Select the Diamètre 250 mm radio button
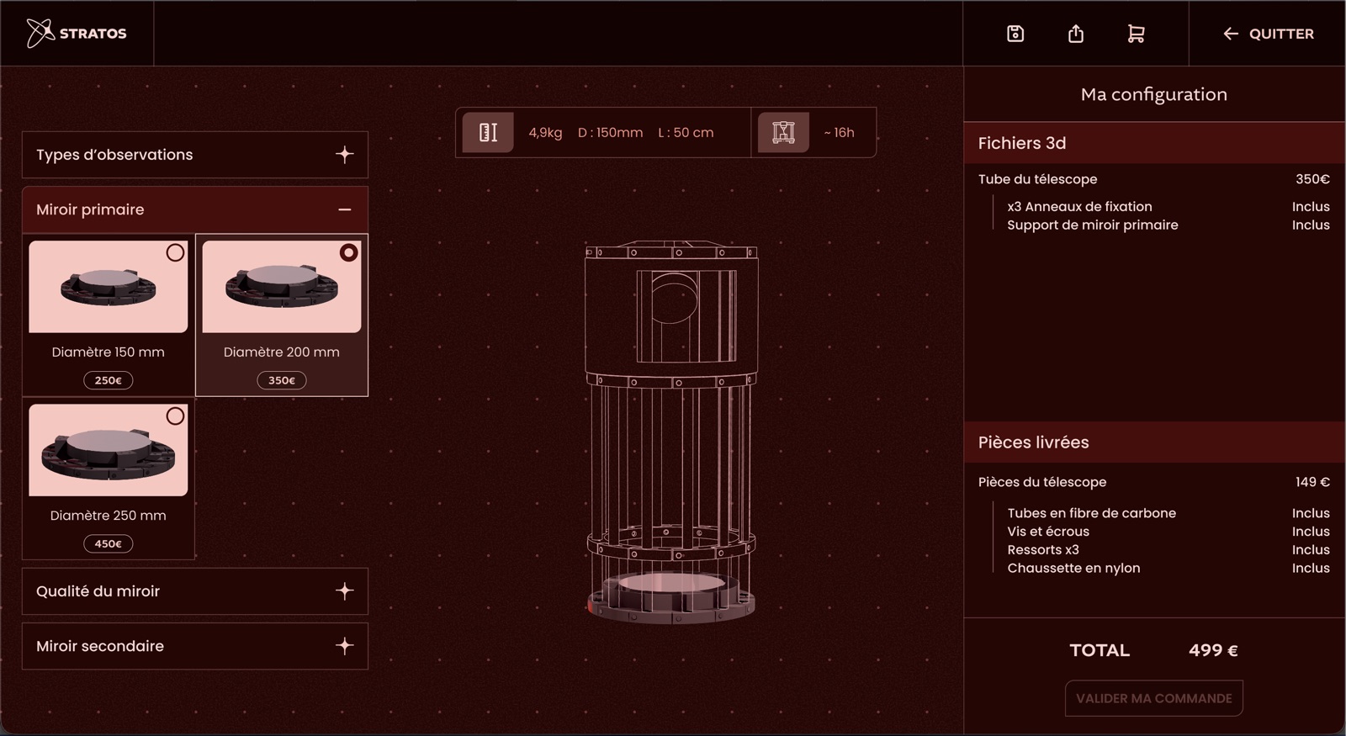 coord(175,416)
